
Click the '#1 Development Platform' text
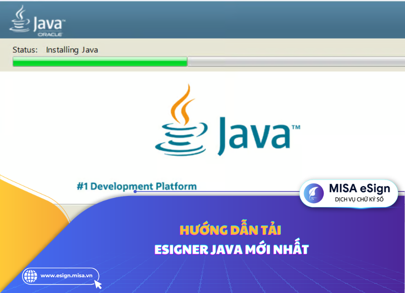(x=137, y=186)
